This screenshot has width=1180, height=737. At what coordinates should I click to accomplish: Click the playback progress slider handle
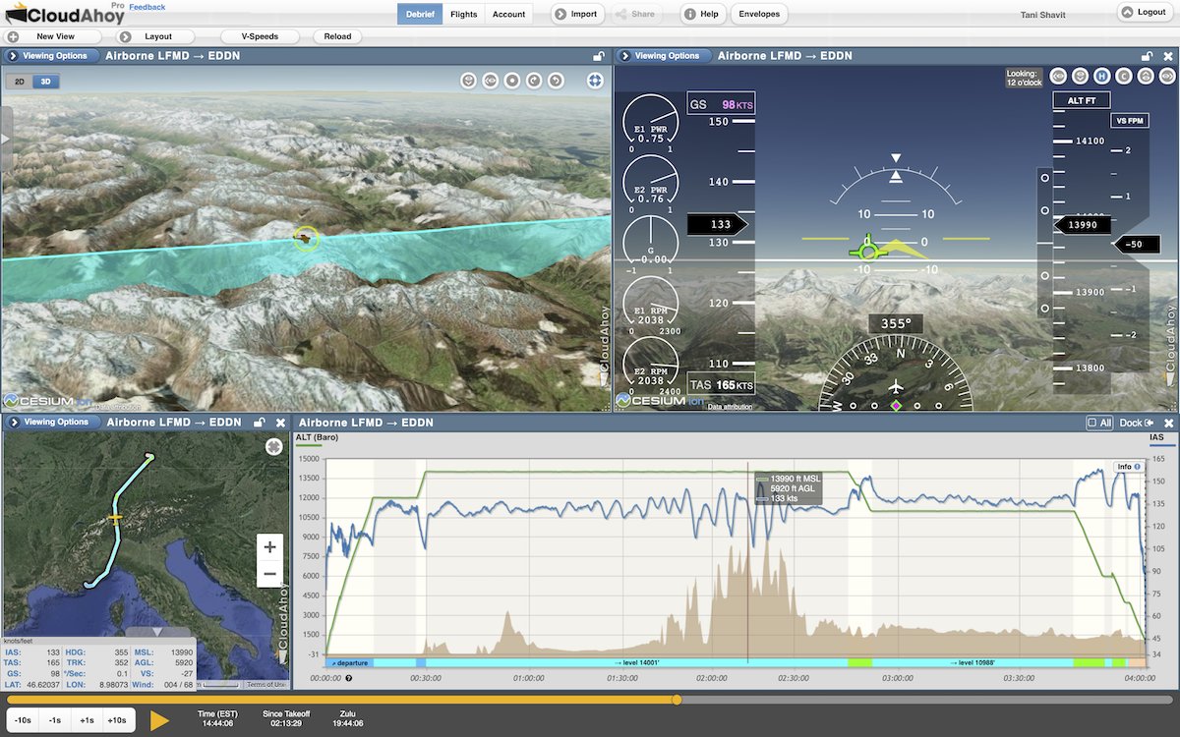tap(677, 700)
